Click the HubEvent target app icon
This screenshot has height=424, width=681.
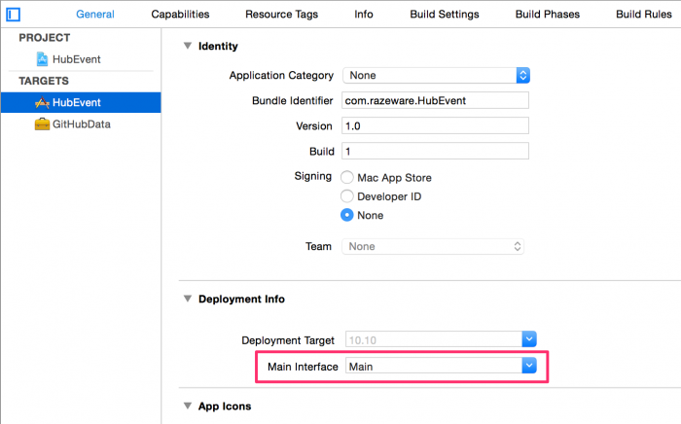click(42, 102)
